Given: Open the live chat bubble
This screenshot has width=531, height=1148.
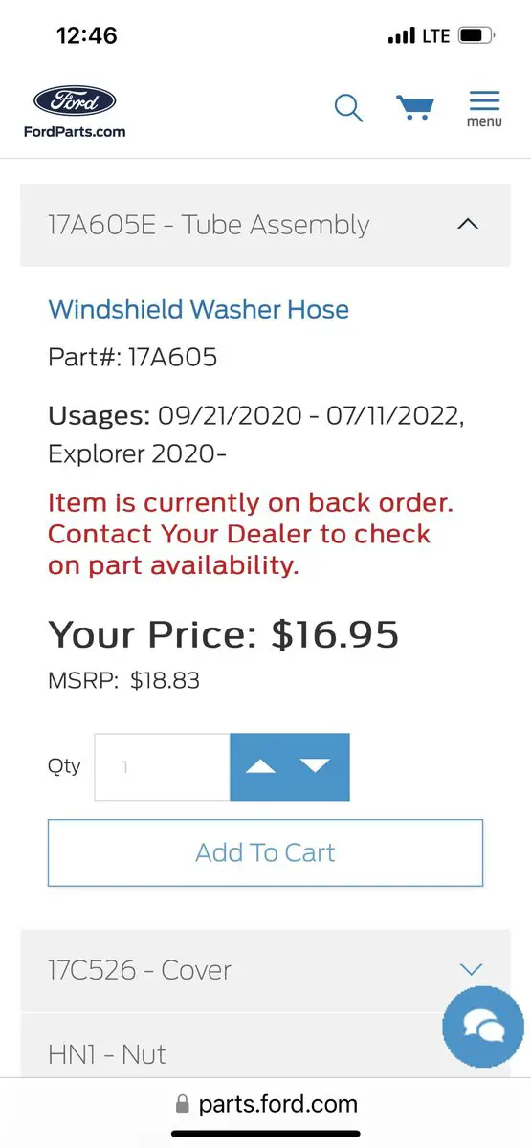Looking at the screenshot, I should point(483,1027).
